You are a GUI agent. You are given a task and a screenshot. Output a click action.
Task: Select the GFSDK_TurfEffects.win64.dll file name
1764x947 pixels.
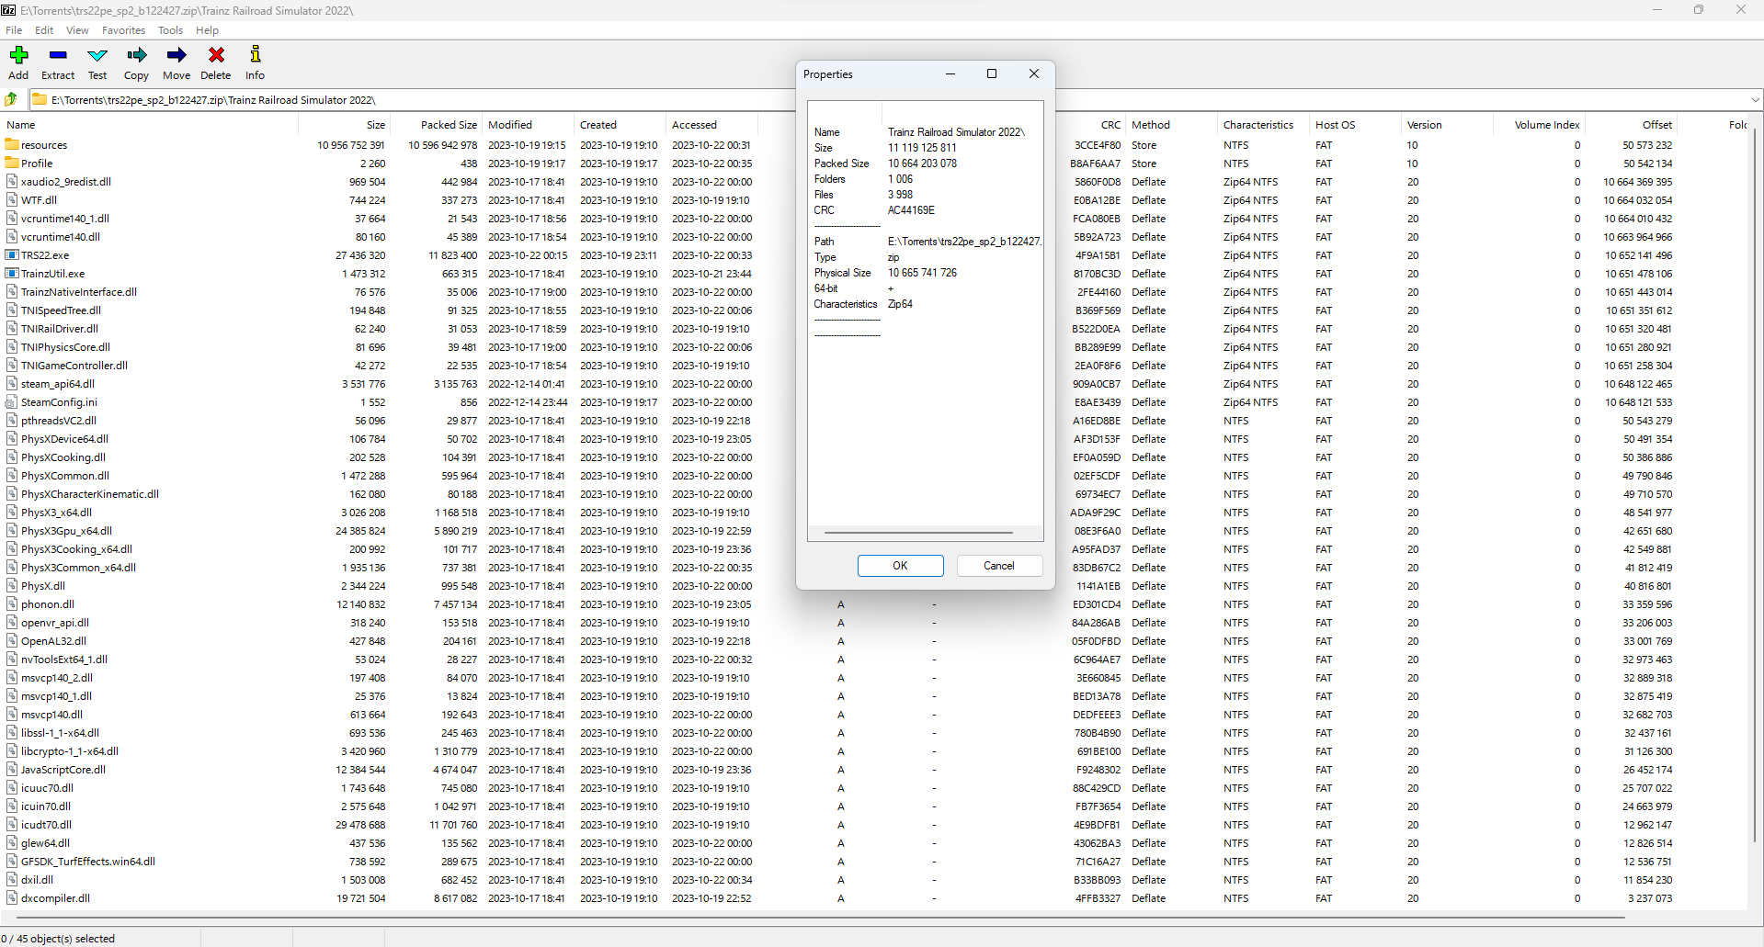coord(88,862)
